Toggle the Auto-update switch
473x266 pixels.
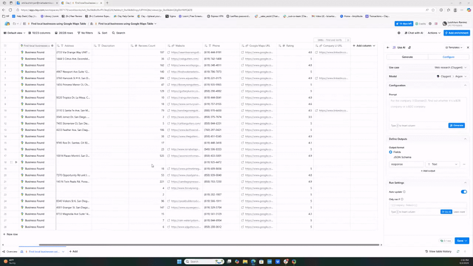pos(464,192)
